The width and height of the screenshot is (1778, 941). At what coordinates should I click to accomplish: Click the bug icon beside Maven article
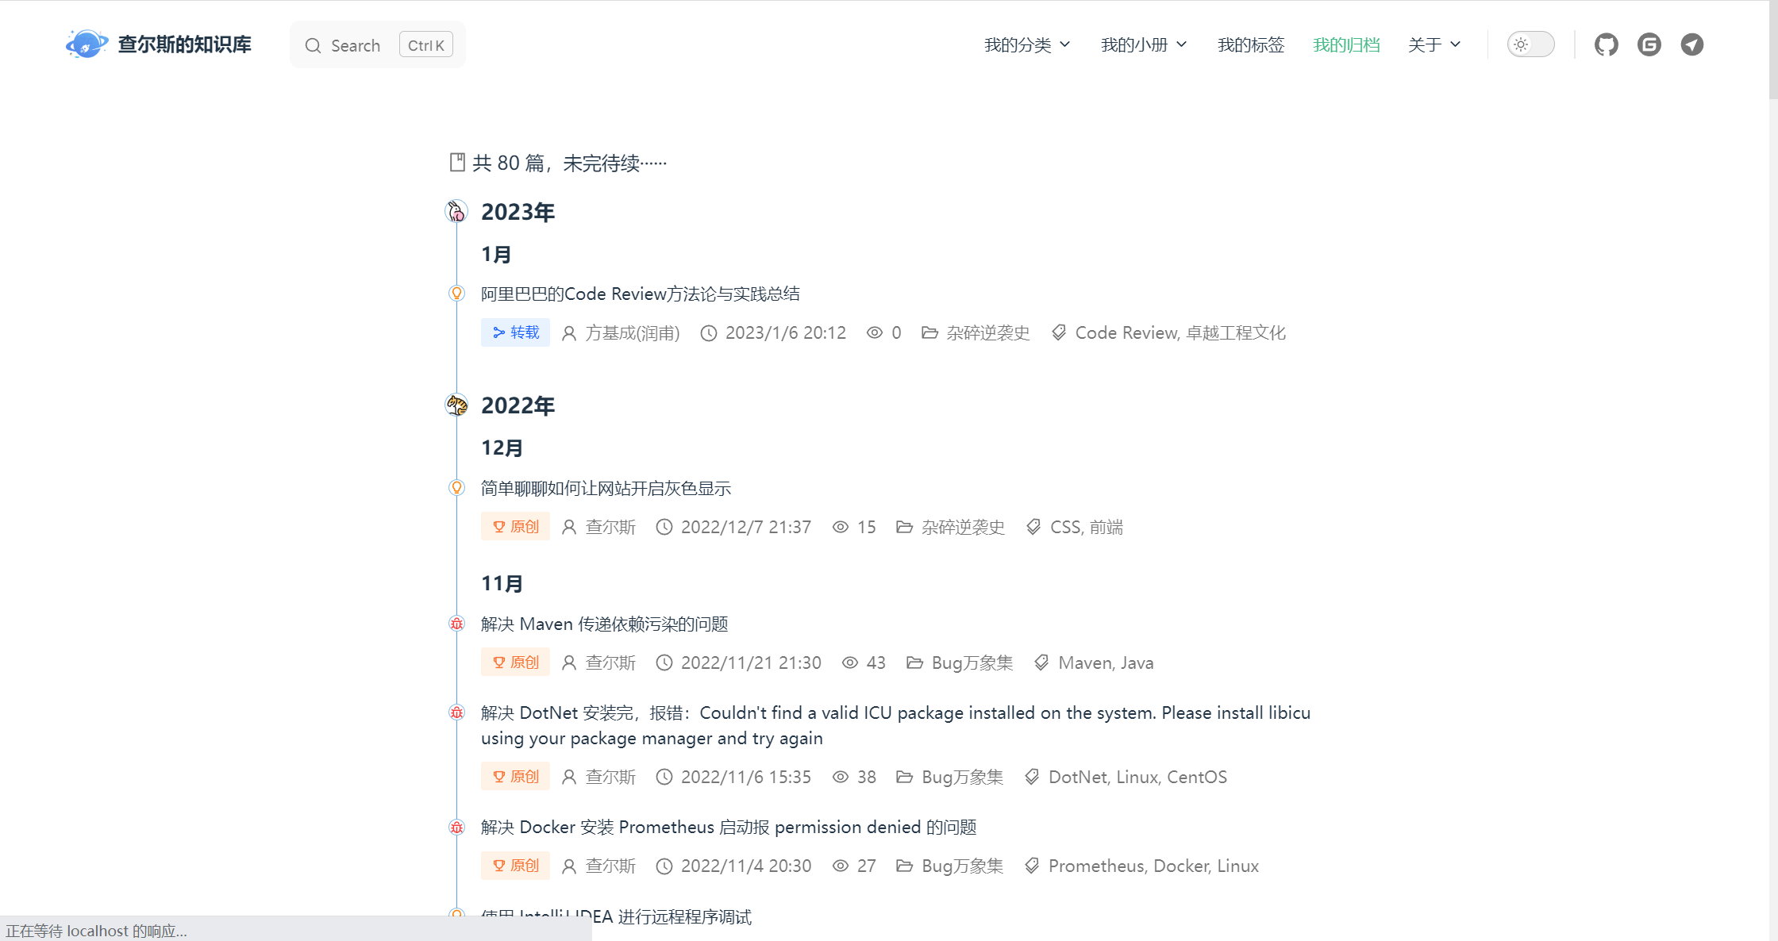[456, 624]
